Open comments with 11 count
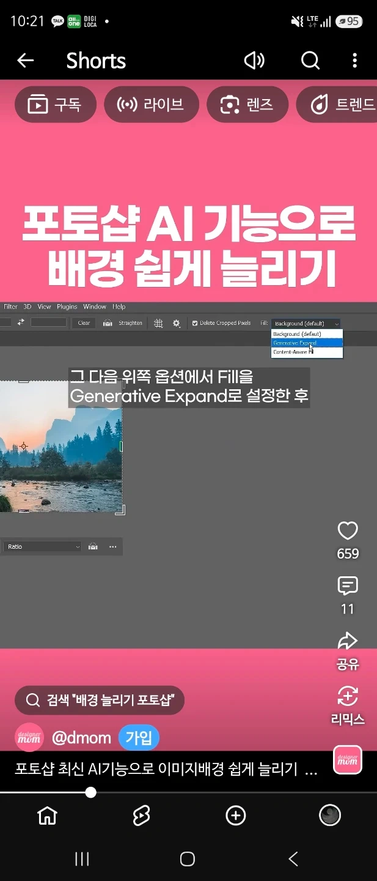Screen dimensions: 377x881 348,586
